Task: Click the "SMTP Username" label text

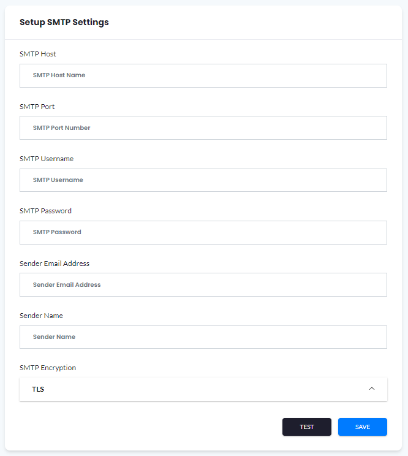Action: tap(47, 159)
